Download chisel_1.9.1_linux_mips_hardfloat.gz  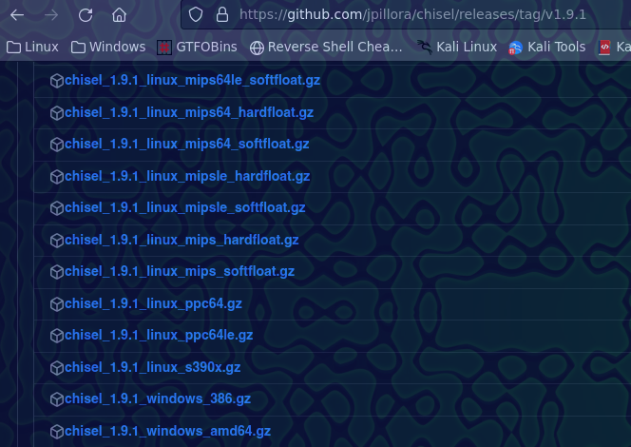pos(182,240)
